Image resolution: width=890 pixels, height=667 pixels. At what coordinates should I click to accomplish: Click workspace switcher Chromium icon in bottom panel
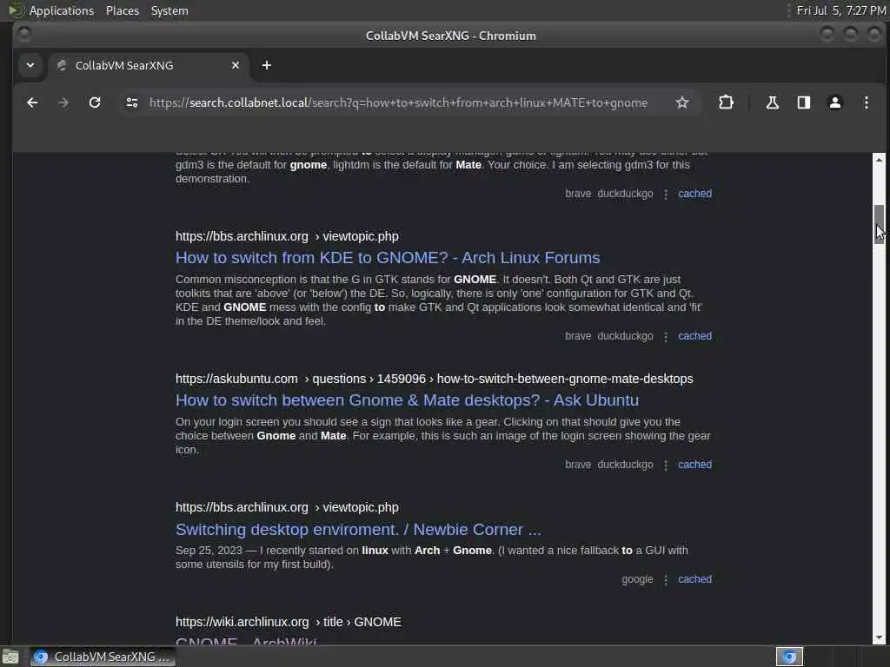point(789,657)
